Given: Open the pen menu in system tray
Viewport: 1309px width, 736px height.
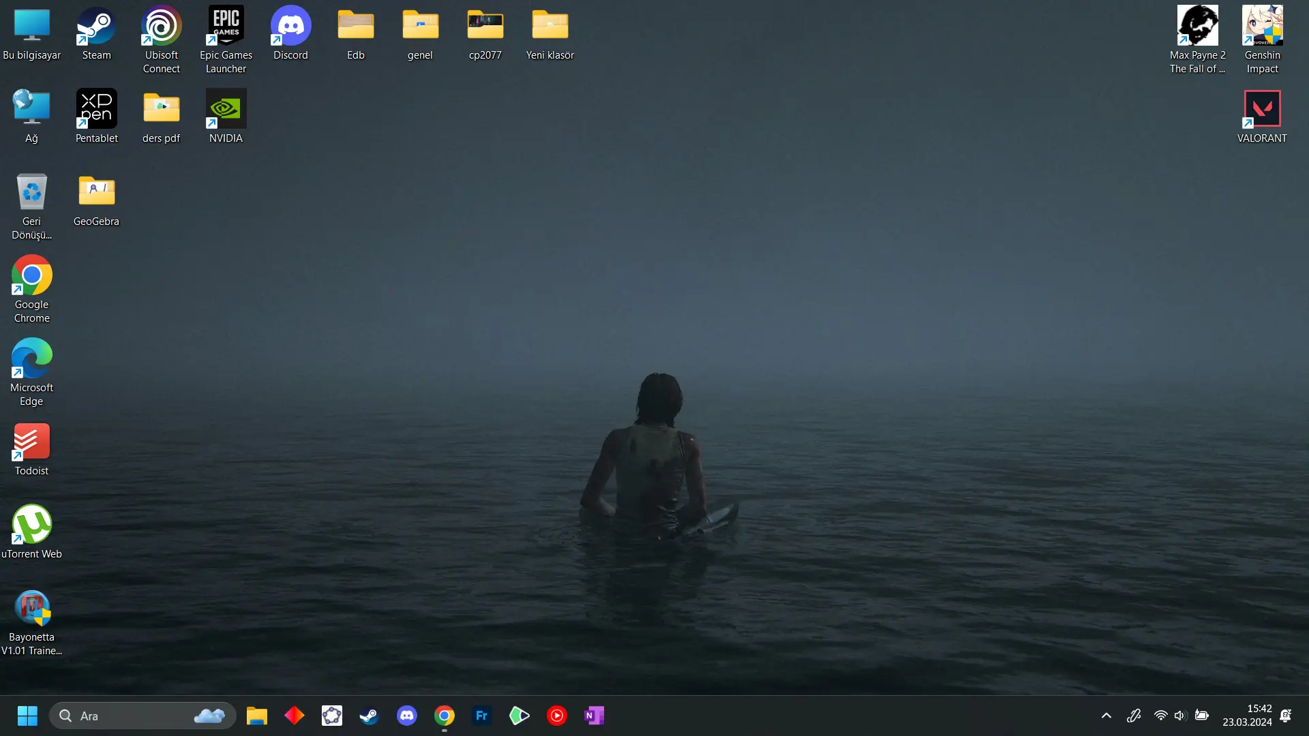Looking at the screenshot, I should 1134,716.
